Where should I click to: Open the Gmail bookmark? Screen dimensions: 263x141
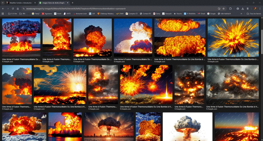[201, 14]
